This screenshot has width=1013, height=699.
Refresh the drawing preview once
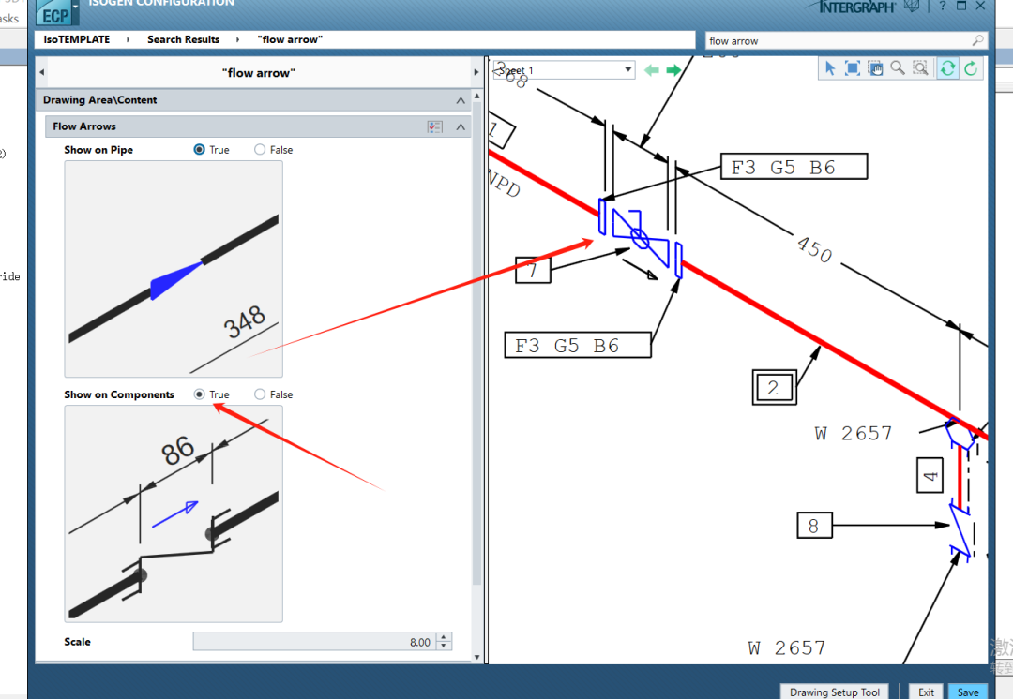tap(971, 68)
